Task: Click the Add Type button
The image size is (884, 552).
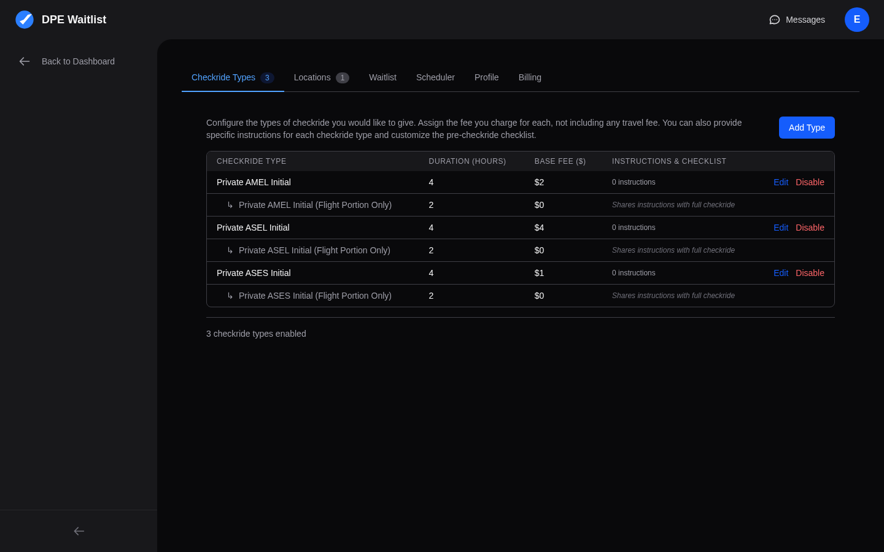Action: click(807, 128)
